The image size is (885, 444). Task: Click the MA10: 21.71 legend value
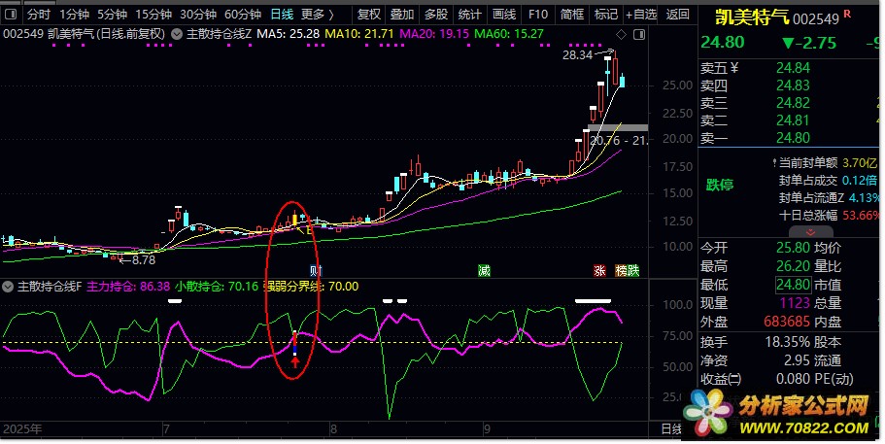point(359,34)
